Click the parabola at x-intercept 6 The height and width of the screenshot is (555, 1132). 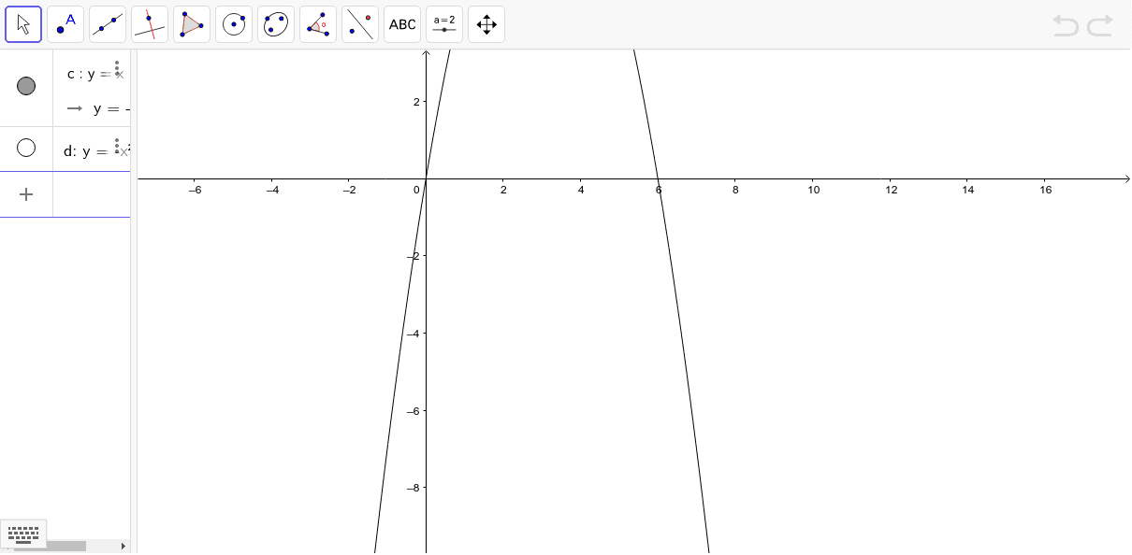(658, 178)
